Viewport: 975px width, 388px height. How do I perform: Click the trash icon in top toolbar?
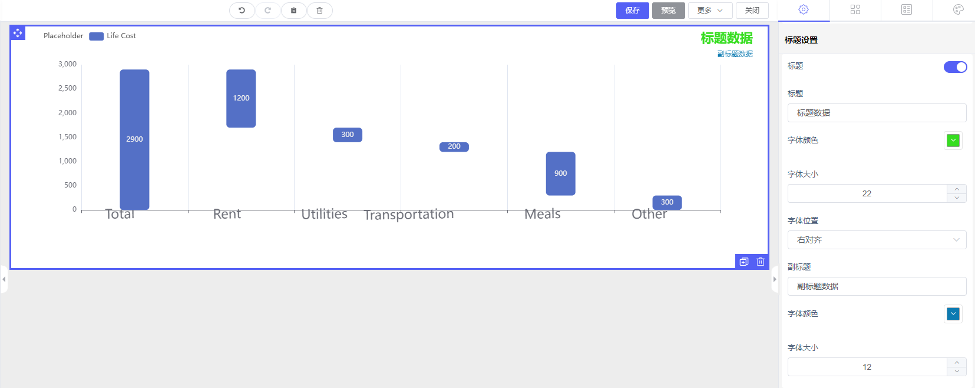coord(319,11)
